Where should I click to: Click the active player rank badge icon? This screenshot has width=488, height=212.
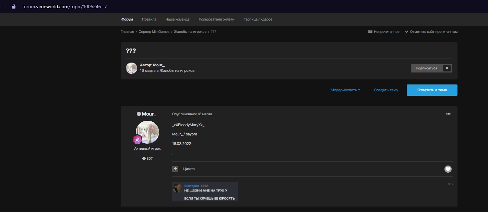(x=138, y=140)
